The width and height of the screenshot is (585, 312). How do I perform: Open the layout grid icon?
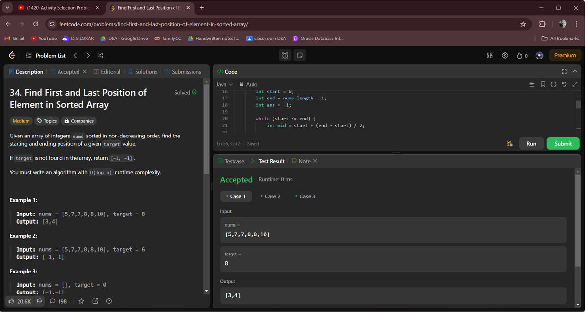click(x=490, y=55)
